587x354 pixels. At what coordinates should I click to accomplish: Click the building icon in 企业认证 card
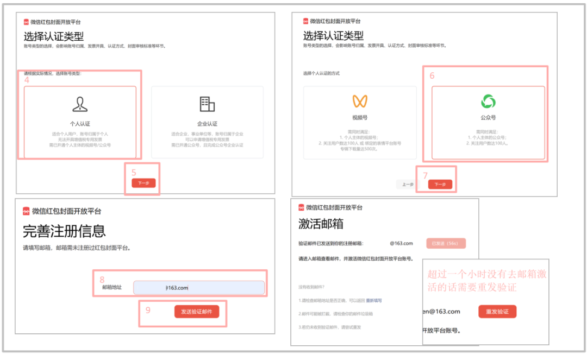pyautogui.click(x=207, y=104)
